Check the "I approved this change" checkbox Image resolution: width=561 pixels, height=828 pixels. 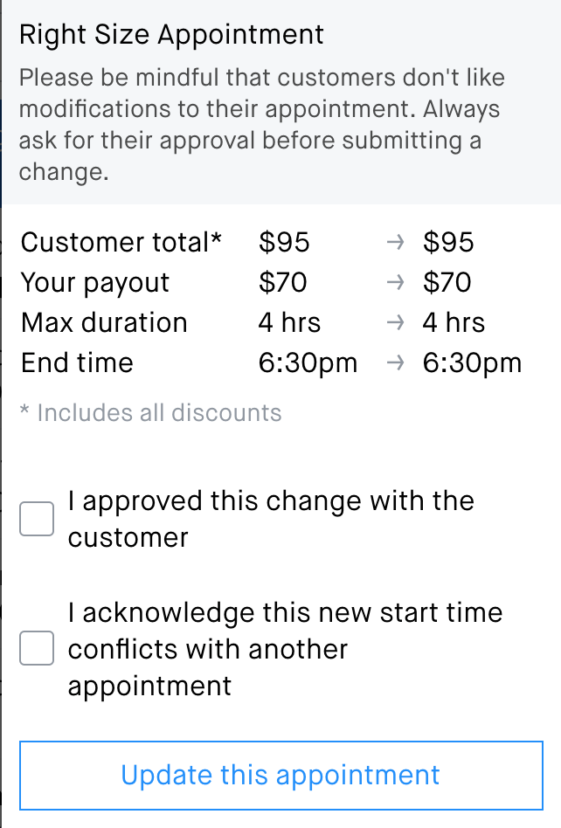point(37,519)
